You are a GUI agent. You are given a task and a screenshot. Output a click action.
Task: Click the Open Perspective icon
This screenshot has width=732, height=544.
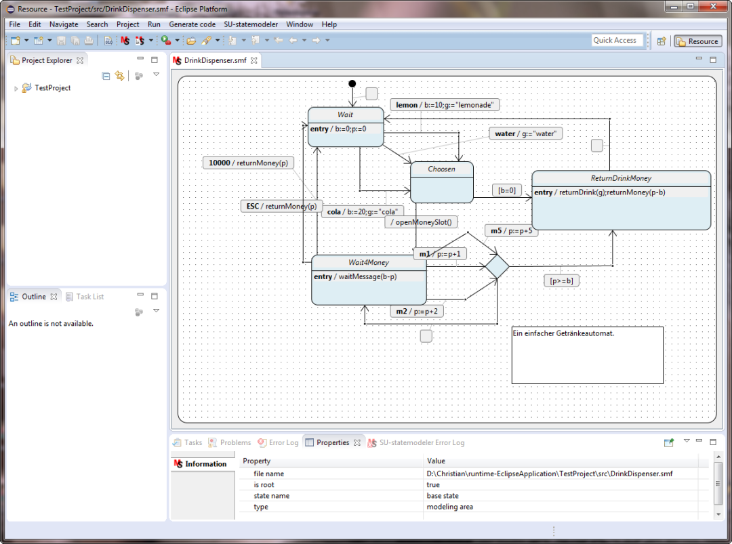click(662, 41)
